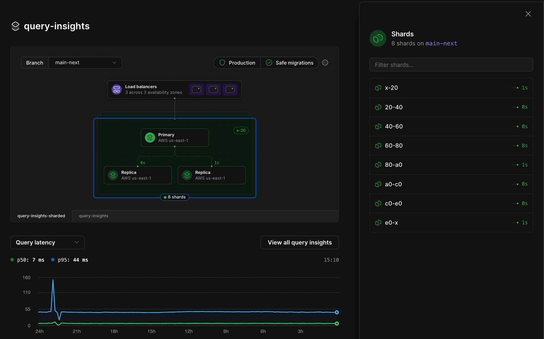Image resolution: width=544 pixels, height=339 pixels.
Task: Select the 60-80 shard name
Action: (394, 146)
